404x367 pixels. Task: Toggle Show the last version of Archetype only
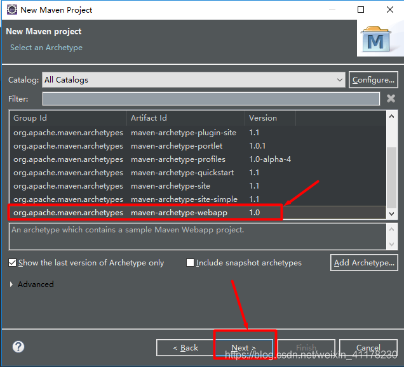point(12,263)
